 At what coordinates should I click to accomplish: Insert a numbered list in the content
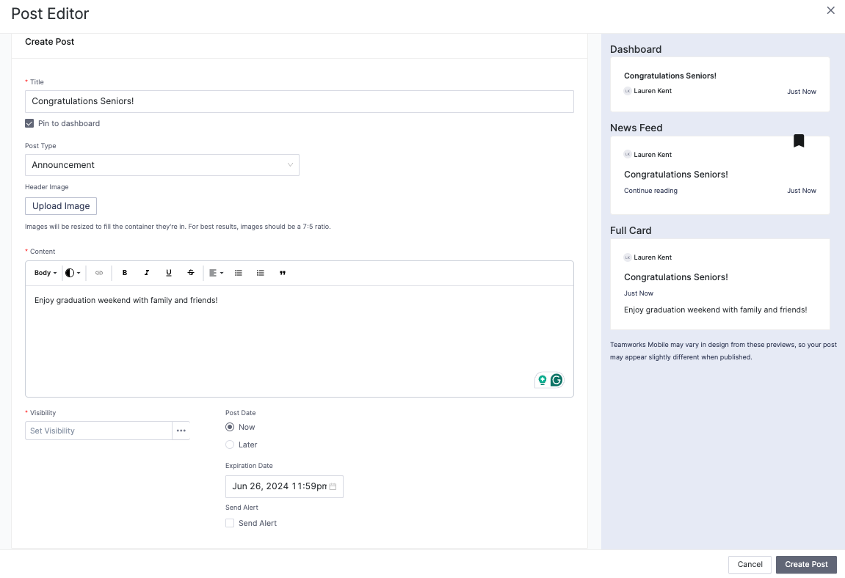click(x=261, y=273)
